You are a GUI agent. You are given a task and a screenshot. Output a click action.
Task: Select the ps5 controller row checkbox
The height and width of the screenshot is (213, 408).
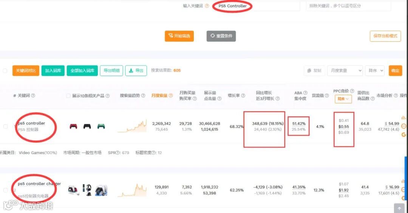(x=5, y=127)
